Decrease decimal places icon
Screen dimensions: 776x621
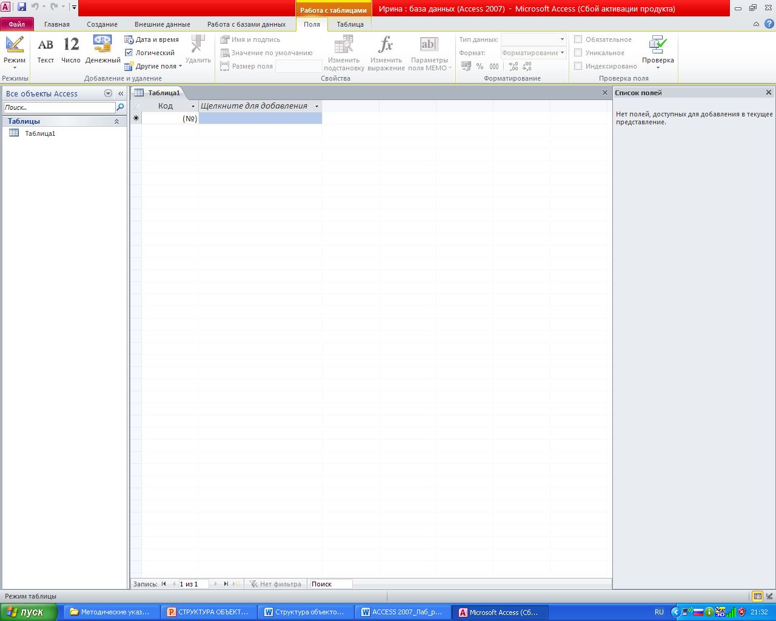click(x=527, y=66)
